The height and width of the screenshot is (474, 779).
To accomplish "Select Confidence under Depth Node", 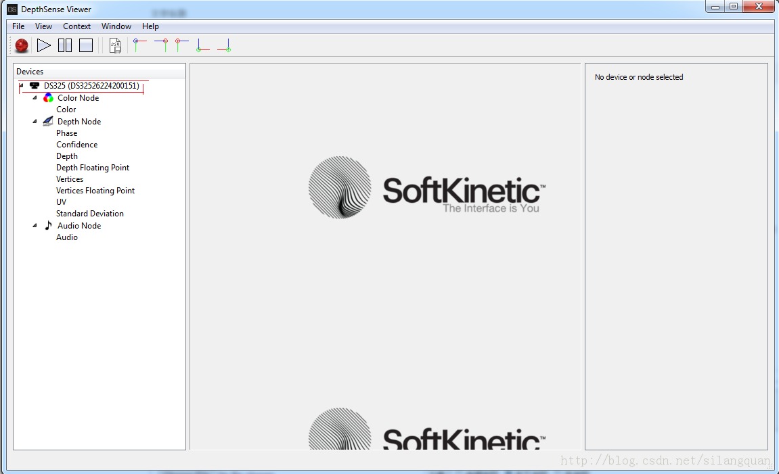I will point(76,145).
